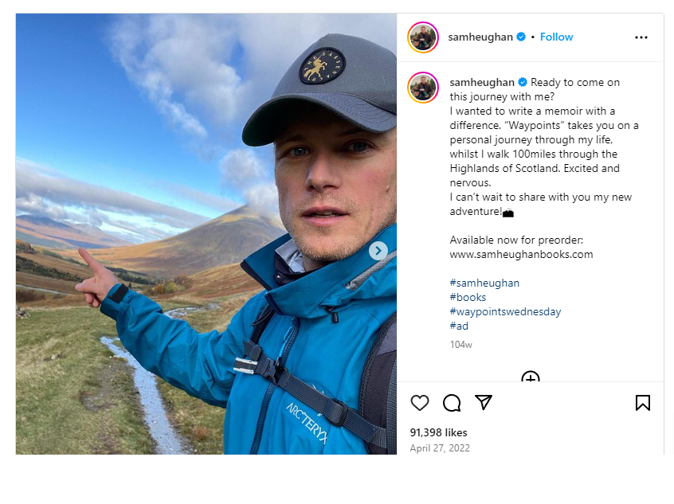
Task: Click the 104w timestamp link
Action: (x=459, y=346)
